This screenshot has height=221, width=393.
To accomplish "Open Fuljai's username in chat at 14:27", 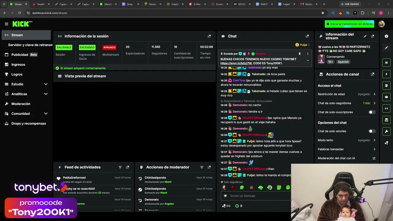I will 251,141.
